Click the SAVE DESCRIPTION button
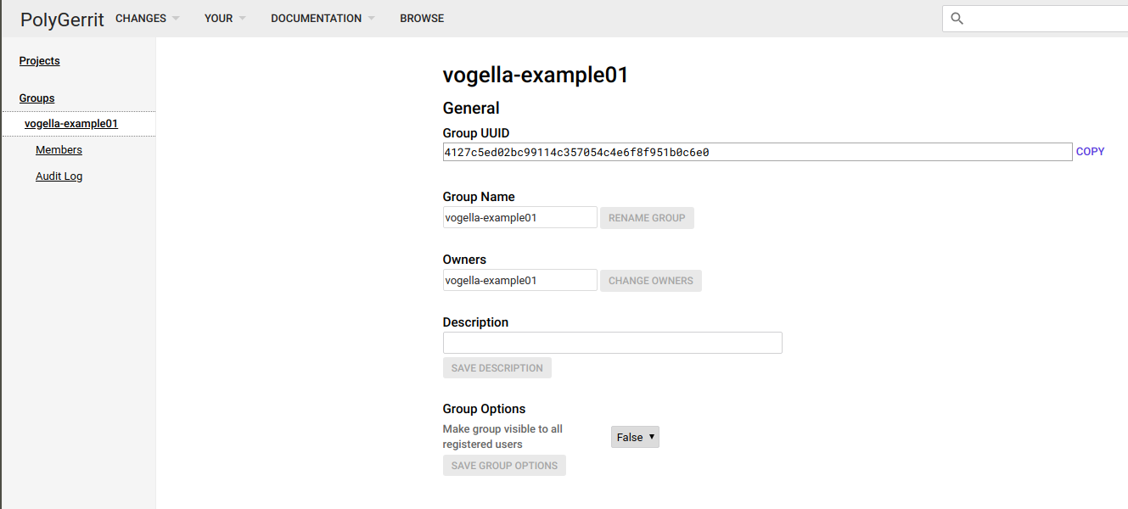Image resolution: width=1128 pixels, height=509 pixels. click(x=497, y=368)
